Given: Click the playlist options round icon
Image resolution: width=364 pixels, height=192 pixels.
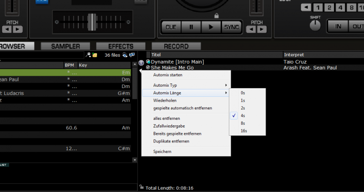Looking at the screenshot, I should point(141,63).
